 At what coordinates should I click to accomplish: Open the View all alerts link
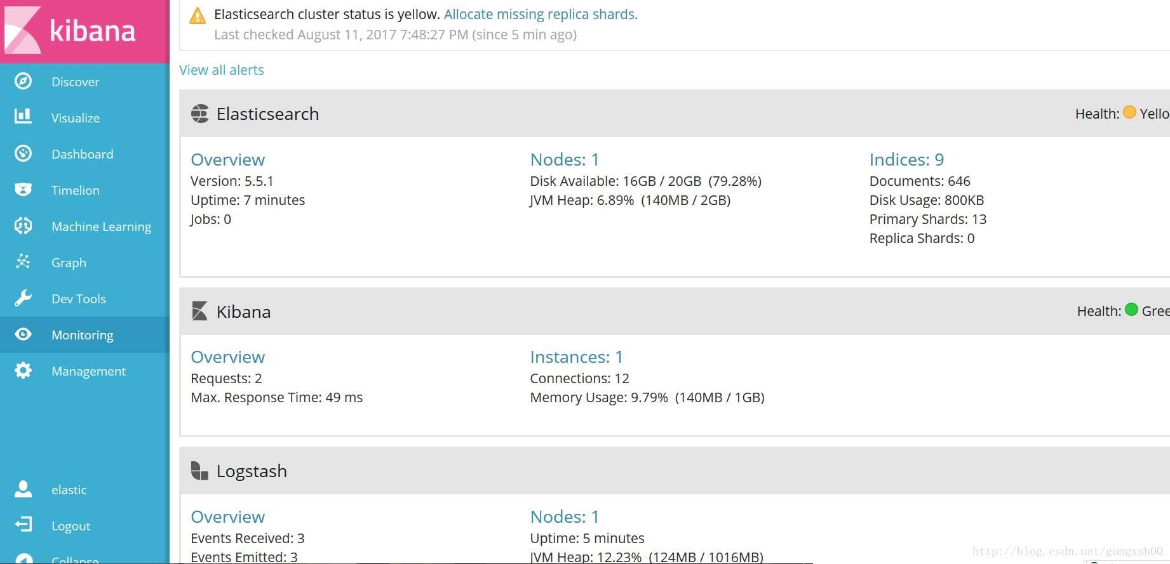click(x=221, y=70)
